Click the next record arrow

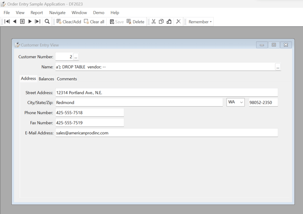[30, 22]
